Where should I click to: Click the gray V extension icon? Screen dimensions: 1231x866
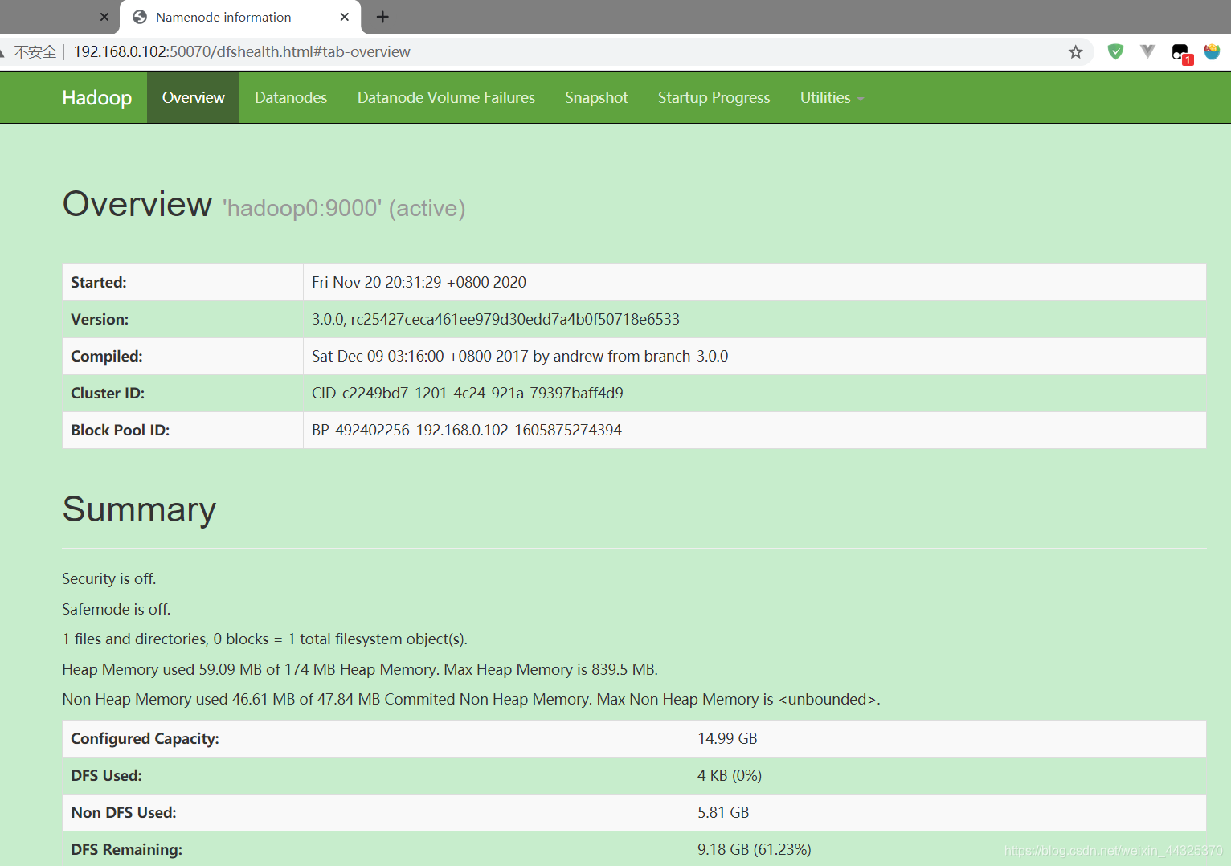[x=1147, y=52]
